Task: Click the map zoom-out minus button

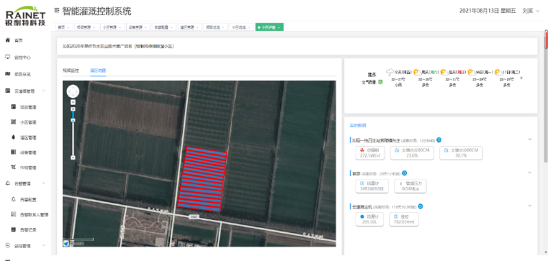Action: (73, 158)
